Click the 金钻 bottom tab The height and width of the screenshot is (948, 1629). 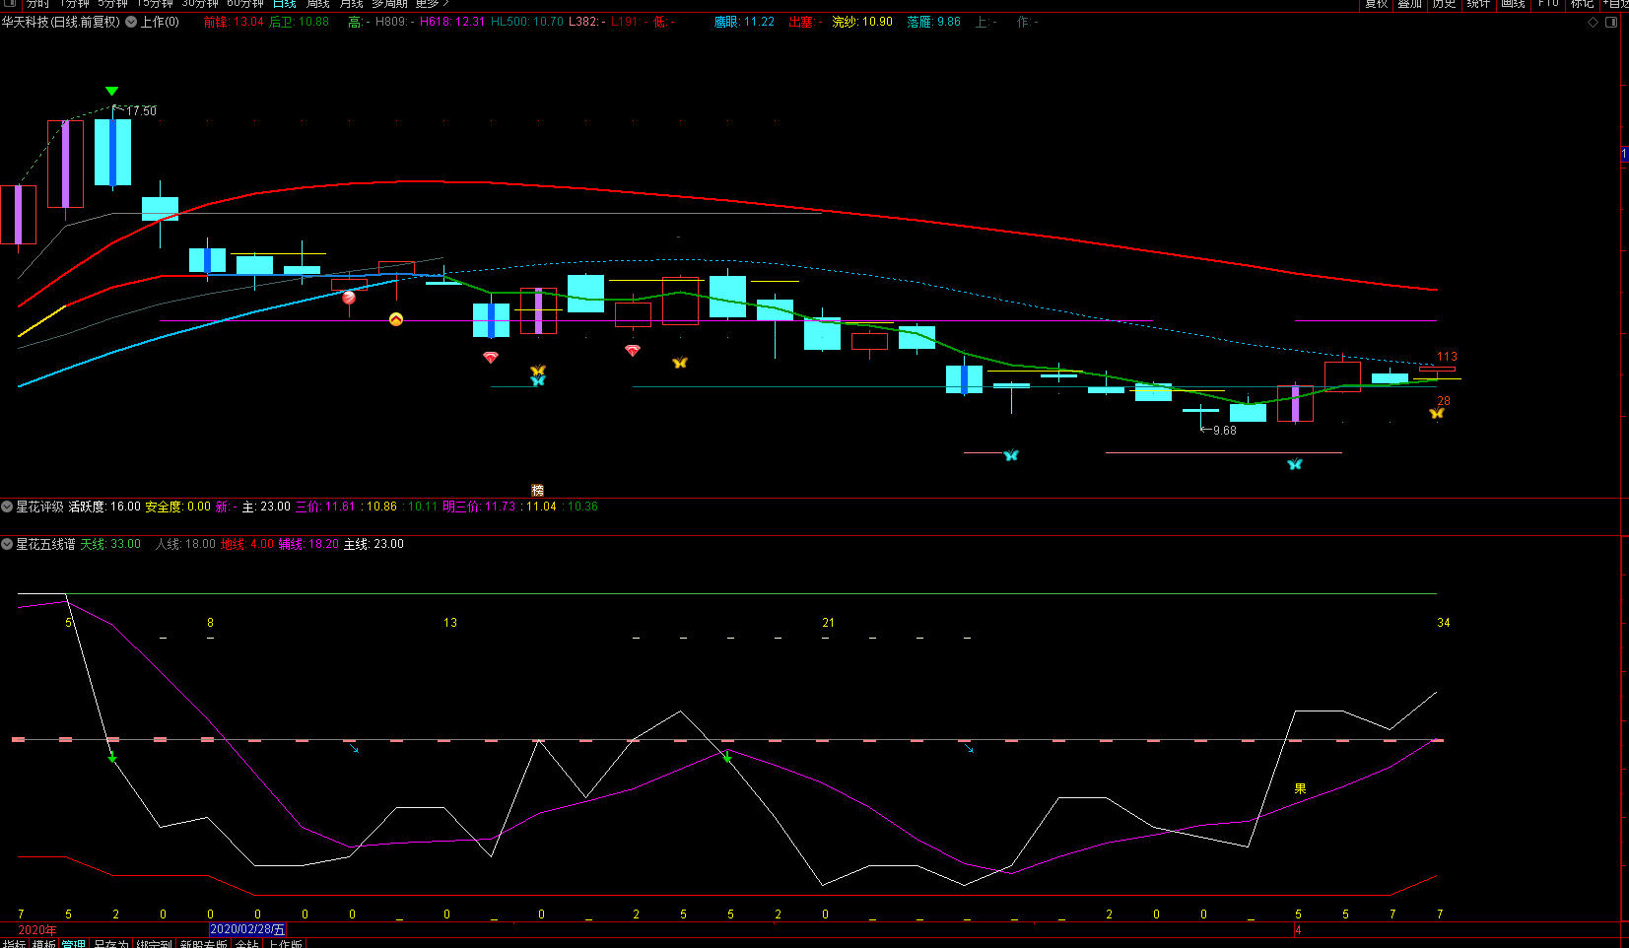(x=247, y=943)
